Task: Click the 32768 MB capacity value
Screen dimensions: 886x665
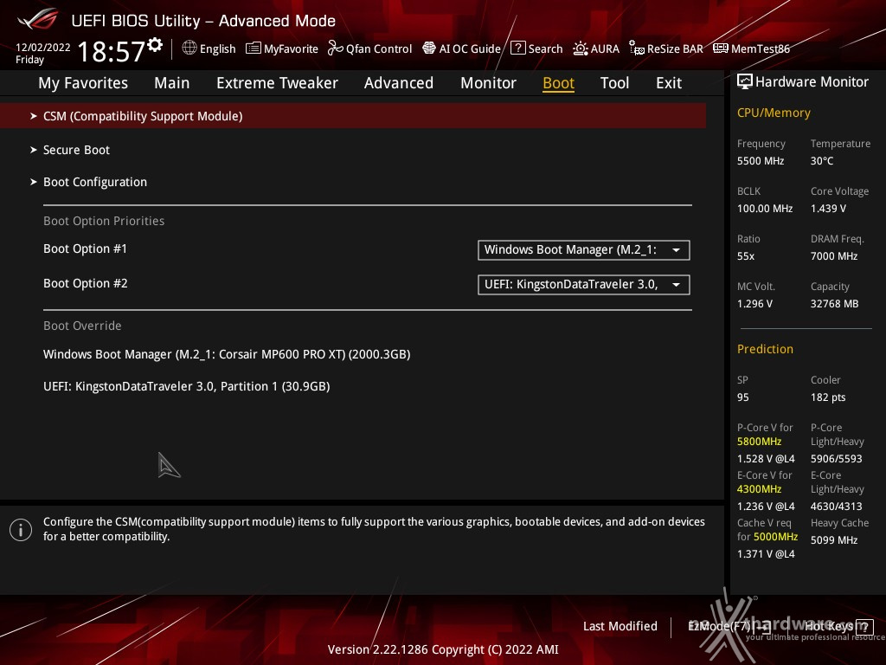Action: (x=835, y=304)
